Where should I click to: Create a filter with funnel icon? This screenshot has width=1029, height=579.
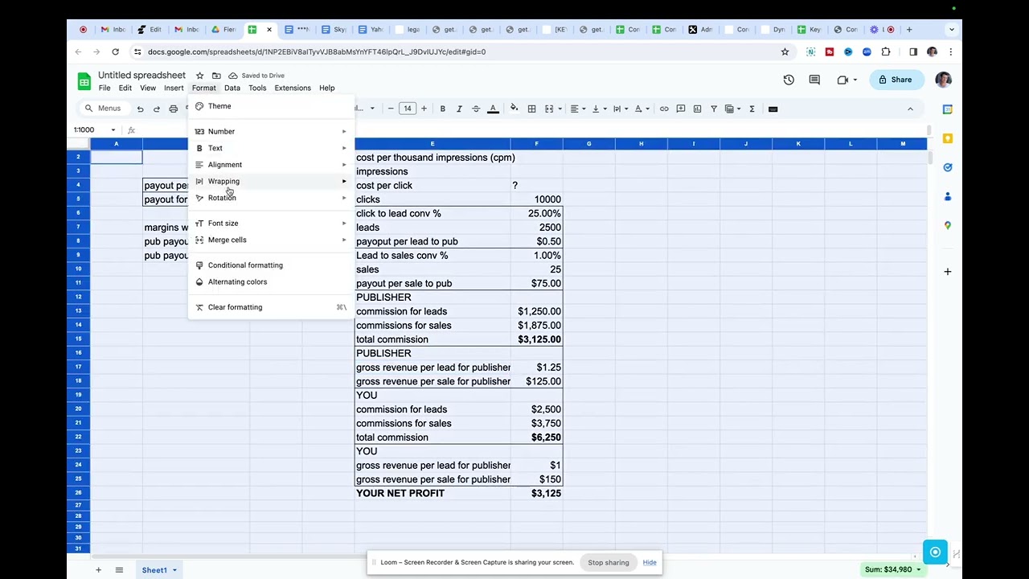point(713,109)
